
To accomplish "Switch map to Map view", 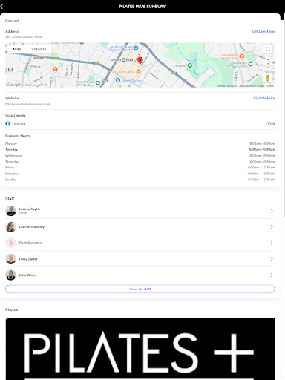I will click(x=17, y=49).
